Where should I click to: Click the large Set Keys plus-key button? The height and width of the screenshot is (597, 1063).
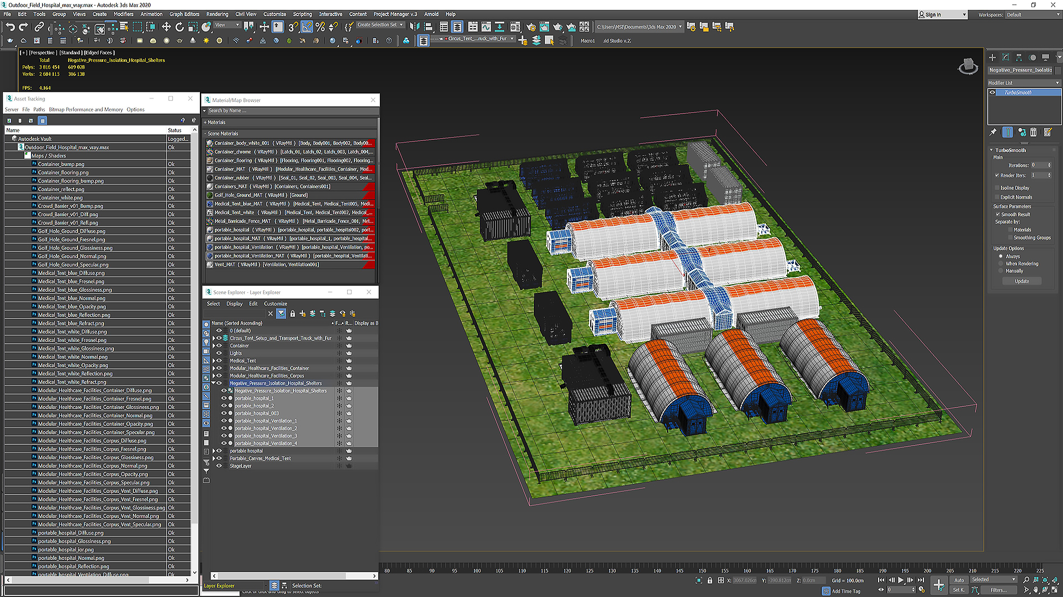click(939, 585)
